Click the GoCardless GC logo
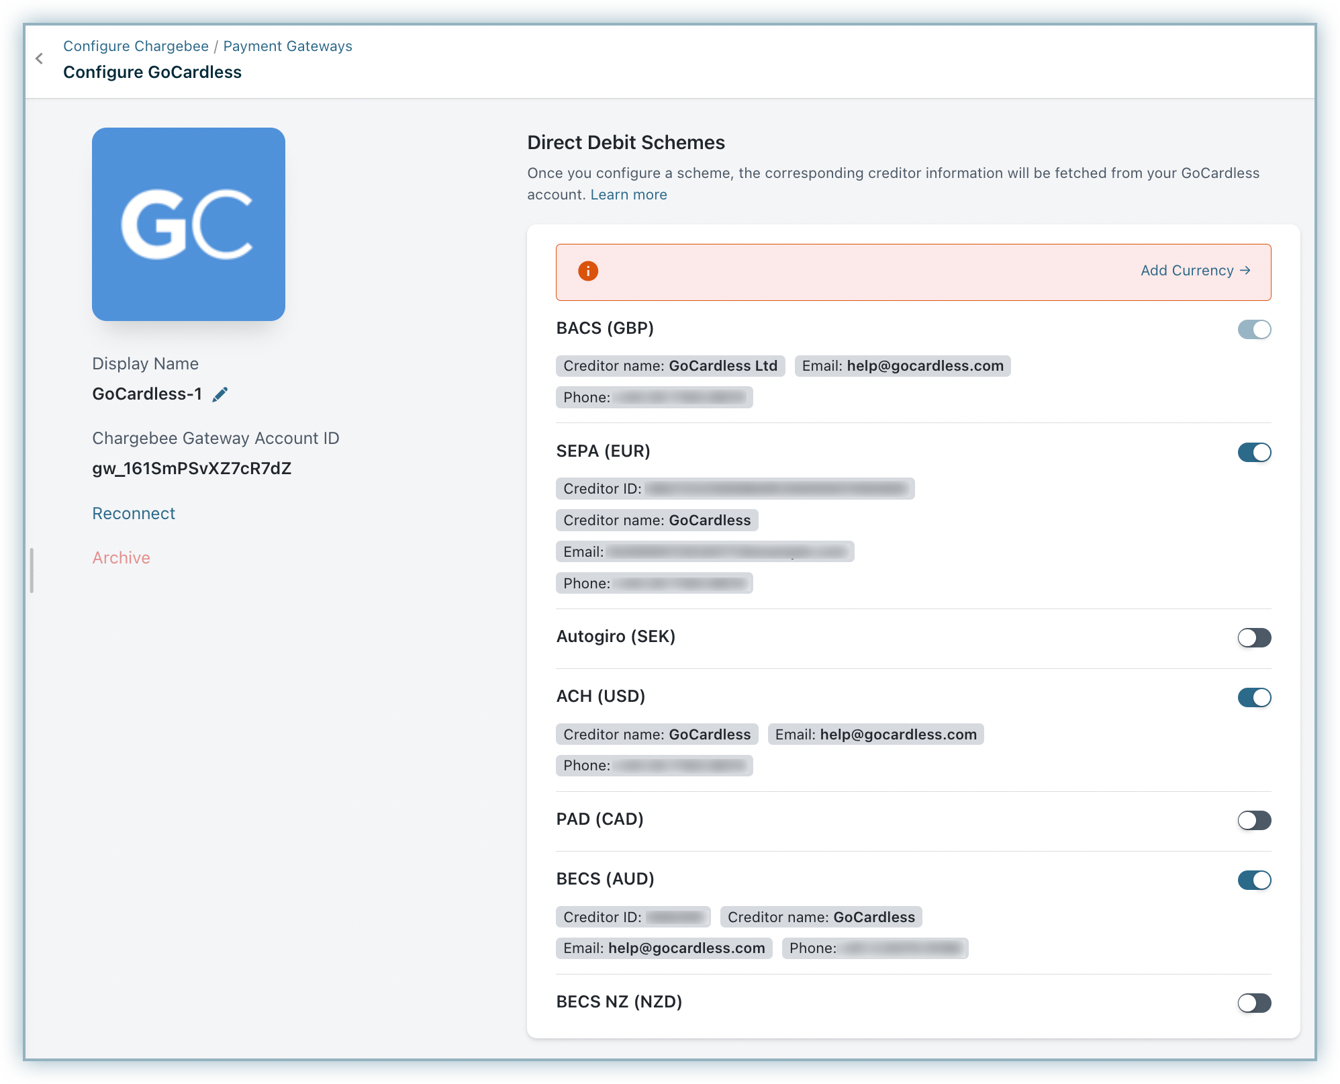The image size is (1340, 1084). pos(189,224)
